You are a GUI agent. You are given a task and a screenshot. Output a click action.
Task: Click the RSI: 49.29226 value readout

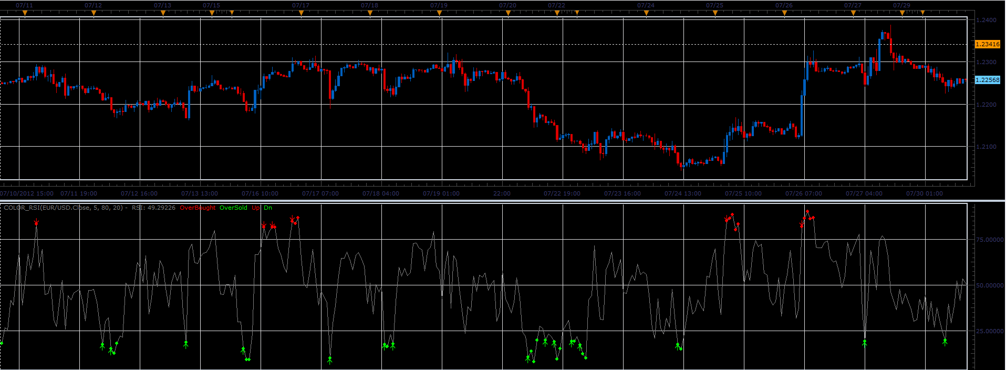pyautogui.click(x=153, y=208)
